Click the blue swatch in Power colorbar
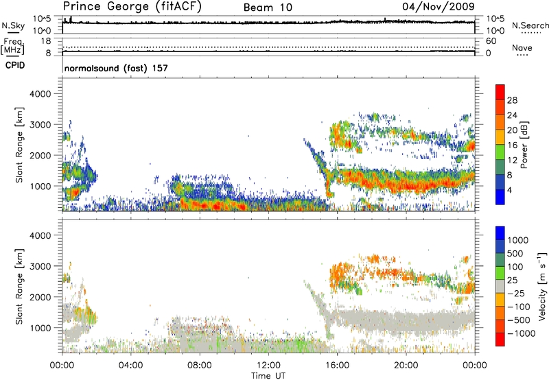Image resolution: width=549 pixels, height=380 pixels. [500, 197]
